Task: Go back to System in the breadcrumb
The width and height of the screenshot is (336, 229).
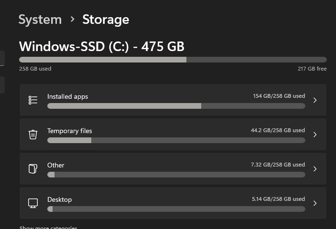Action: (x=40, y=20)
